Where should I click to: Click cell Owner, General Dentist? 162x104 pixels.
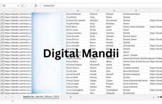pos(136,27)
